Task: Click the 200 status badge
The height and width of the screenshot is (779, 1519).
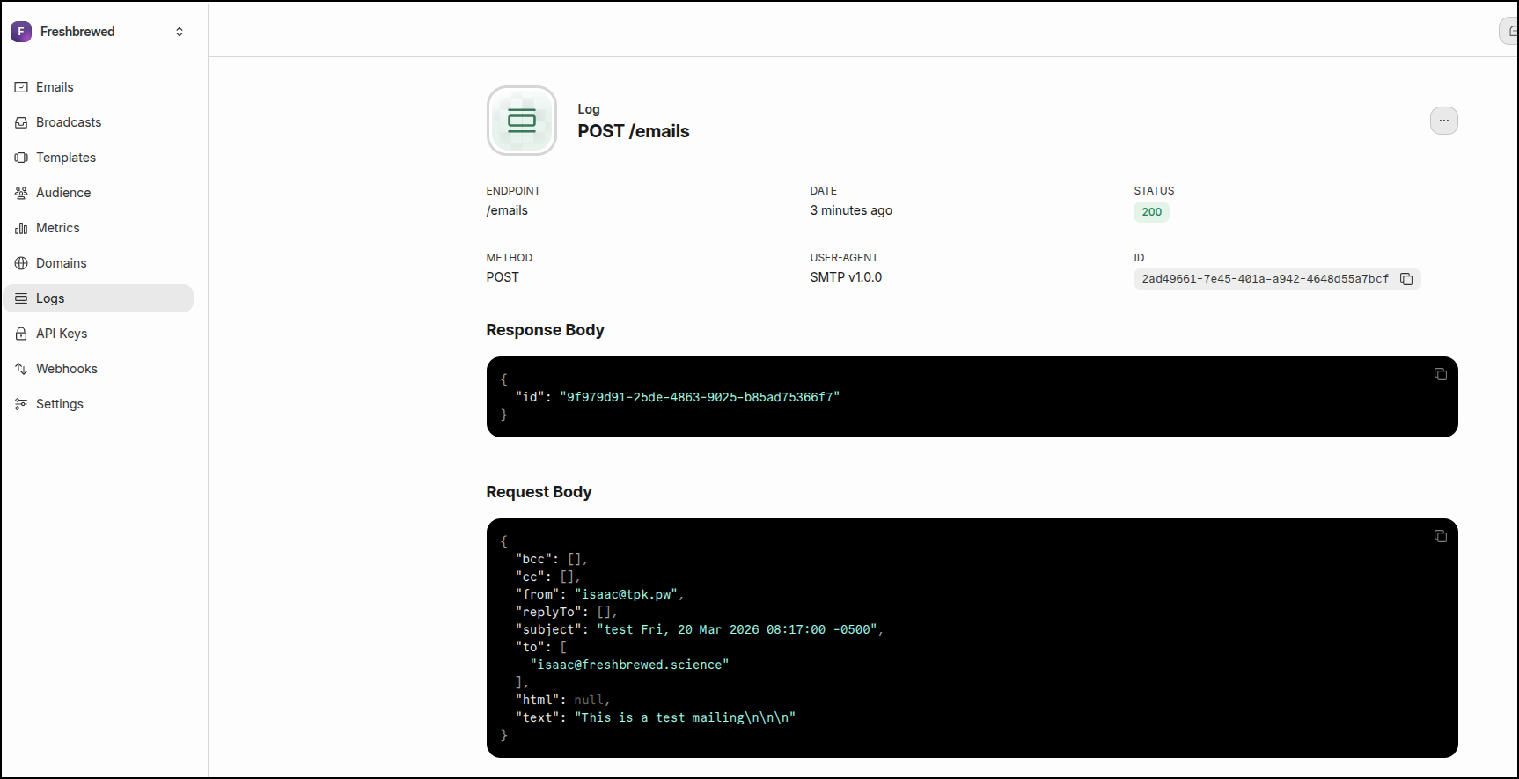Action: (x=1151, y=212)
